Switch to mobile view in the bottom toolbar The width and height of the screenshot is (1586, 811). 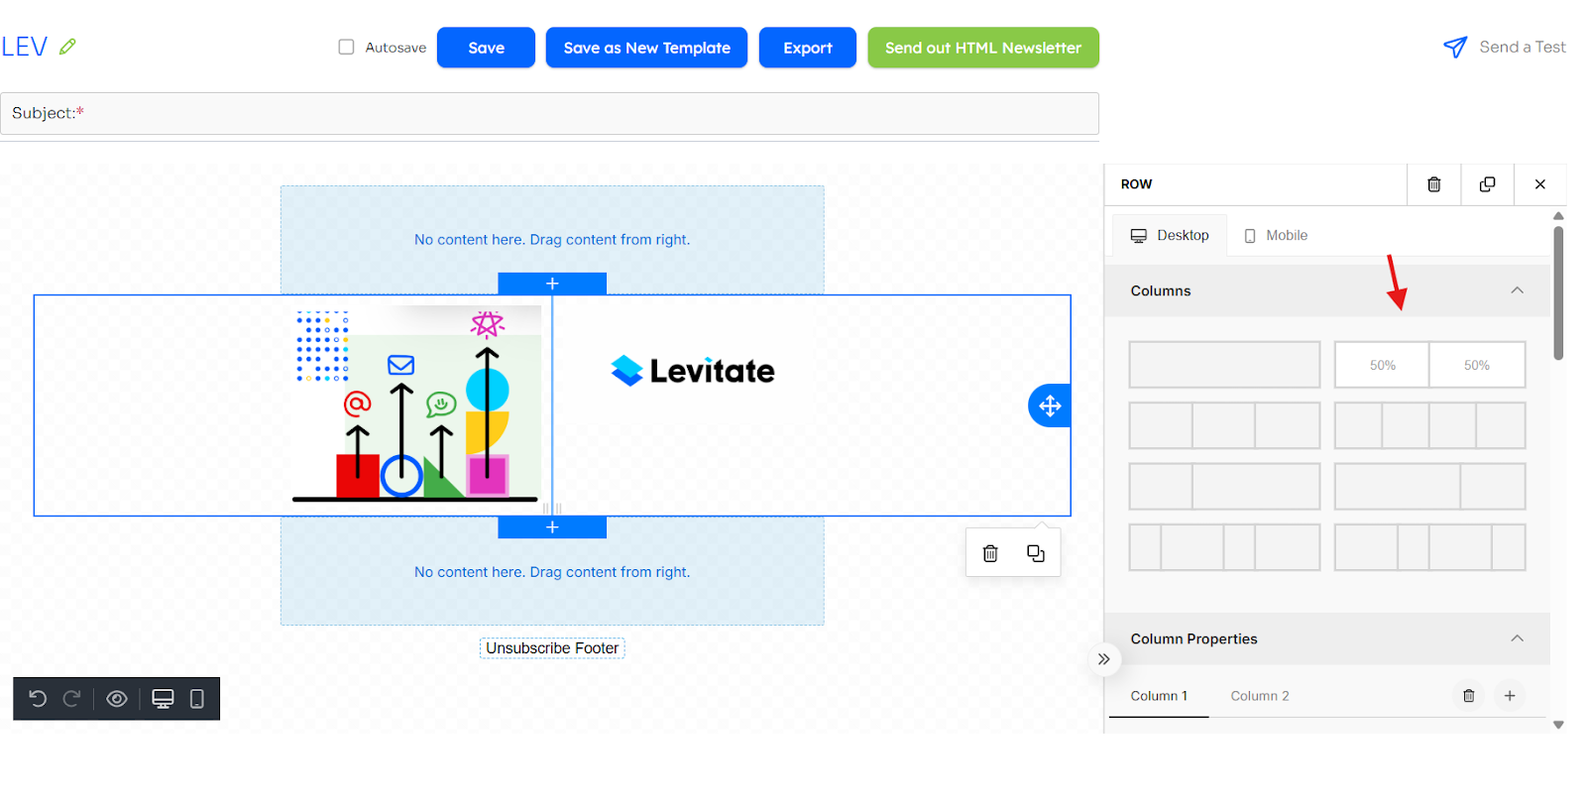(196, 699)
